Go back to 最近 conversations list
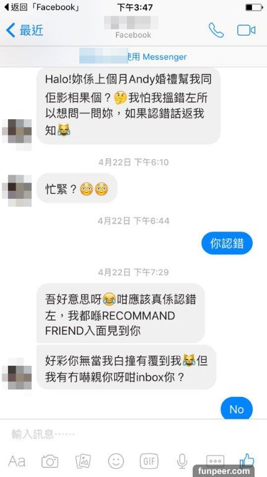Screen dimensions: 267x477 coord(25,30)
